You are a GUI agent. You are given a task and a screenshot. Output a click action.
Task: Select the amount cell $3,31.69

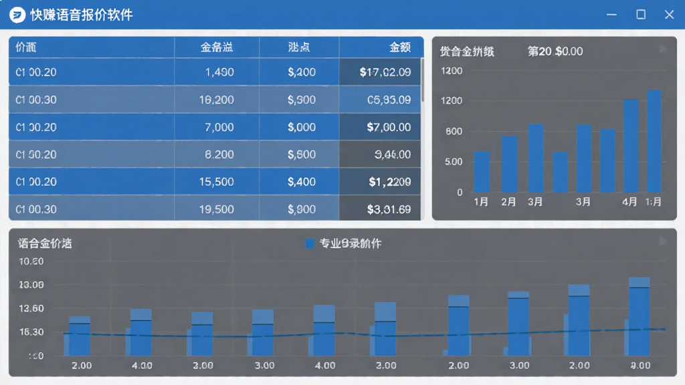click(x=380, y=209)
